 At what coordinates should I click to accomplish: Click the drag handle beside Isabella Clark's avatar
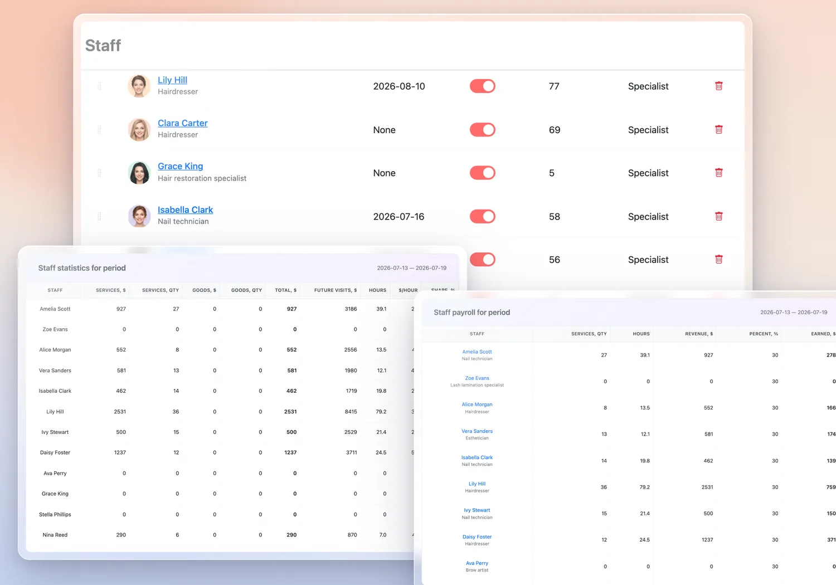[100, 216]
